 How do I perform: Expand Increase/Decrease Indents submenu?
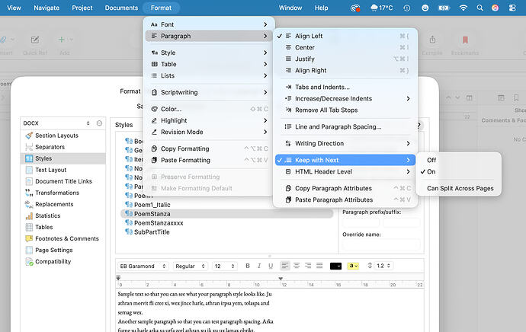pos(345,98)
